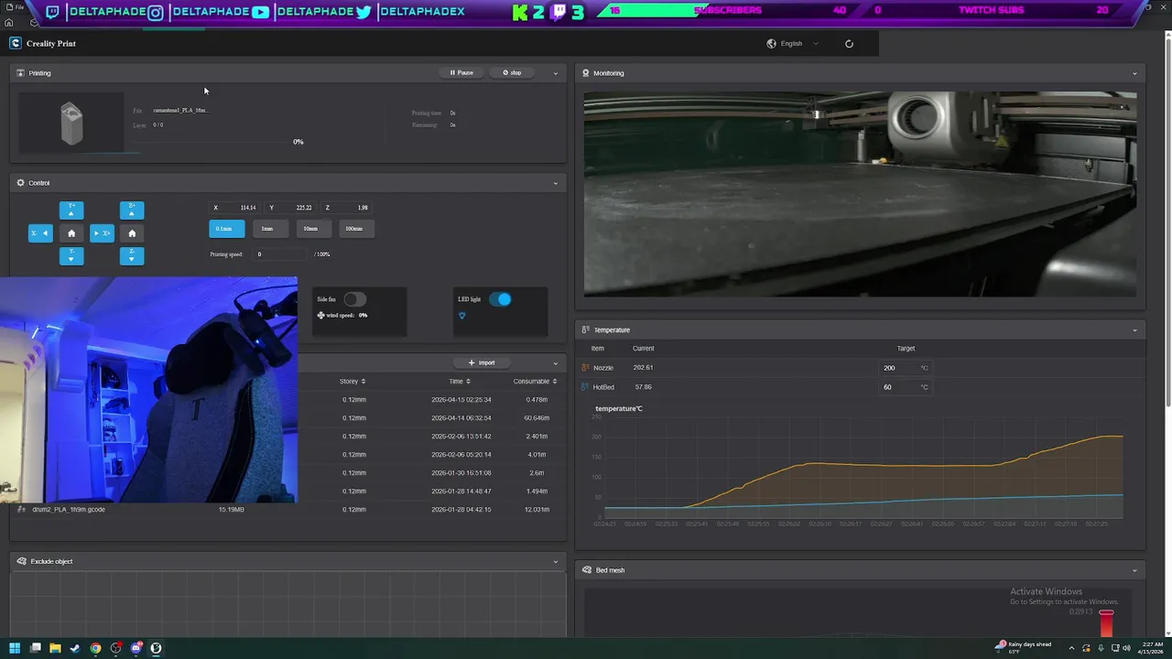Edit the HotBed target temperature field

906,387
